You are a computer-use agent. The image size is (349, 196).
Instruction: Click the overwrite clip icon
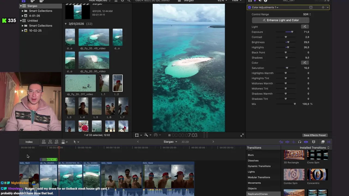[63, 142]
